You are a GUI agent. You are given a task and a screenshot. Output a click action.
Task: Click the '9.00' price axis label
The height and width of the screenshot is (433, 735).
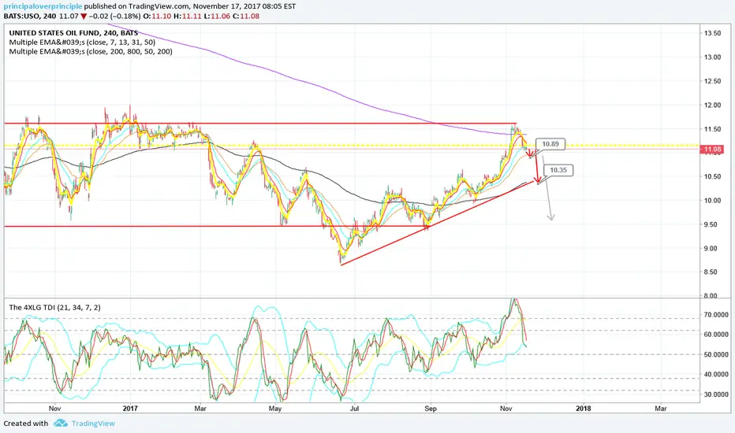712,248
